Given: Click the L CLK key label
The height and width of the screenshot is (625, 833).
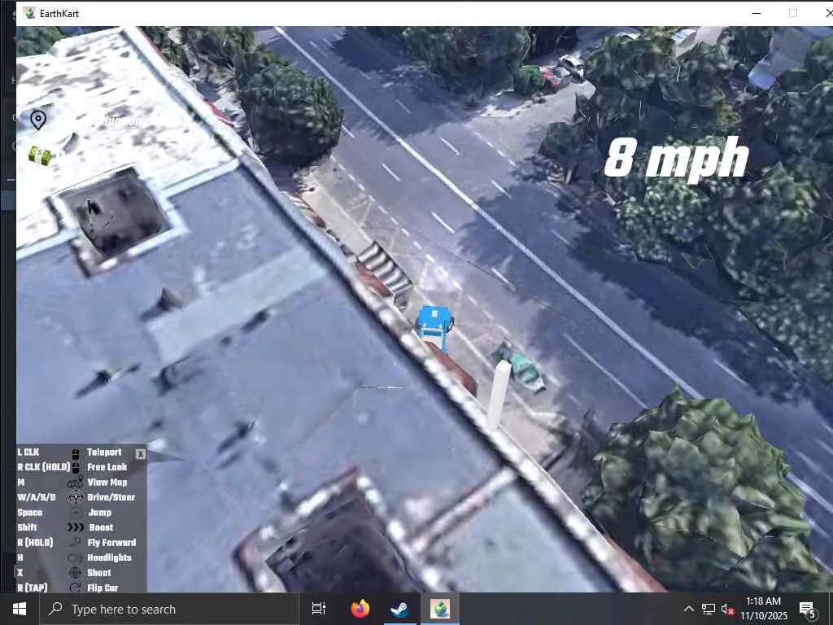Looking at the screenshot, I should [28, 452].
